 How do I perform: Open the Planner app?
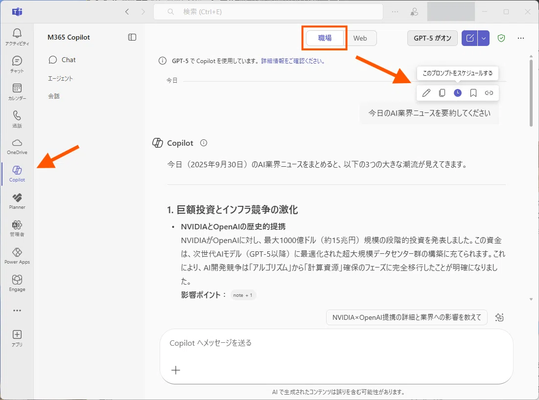[17, 201]
